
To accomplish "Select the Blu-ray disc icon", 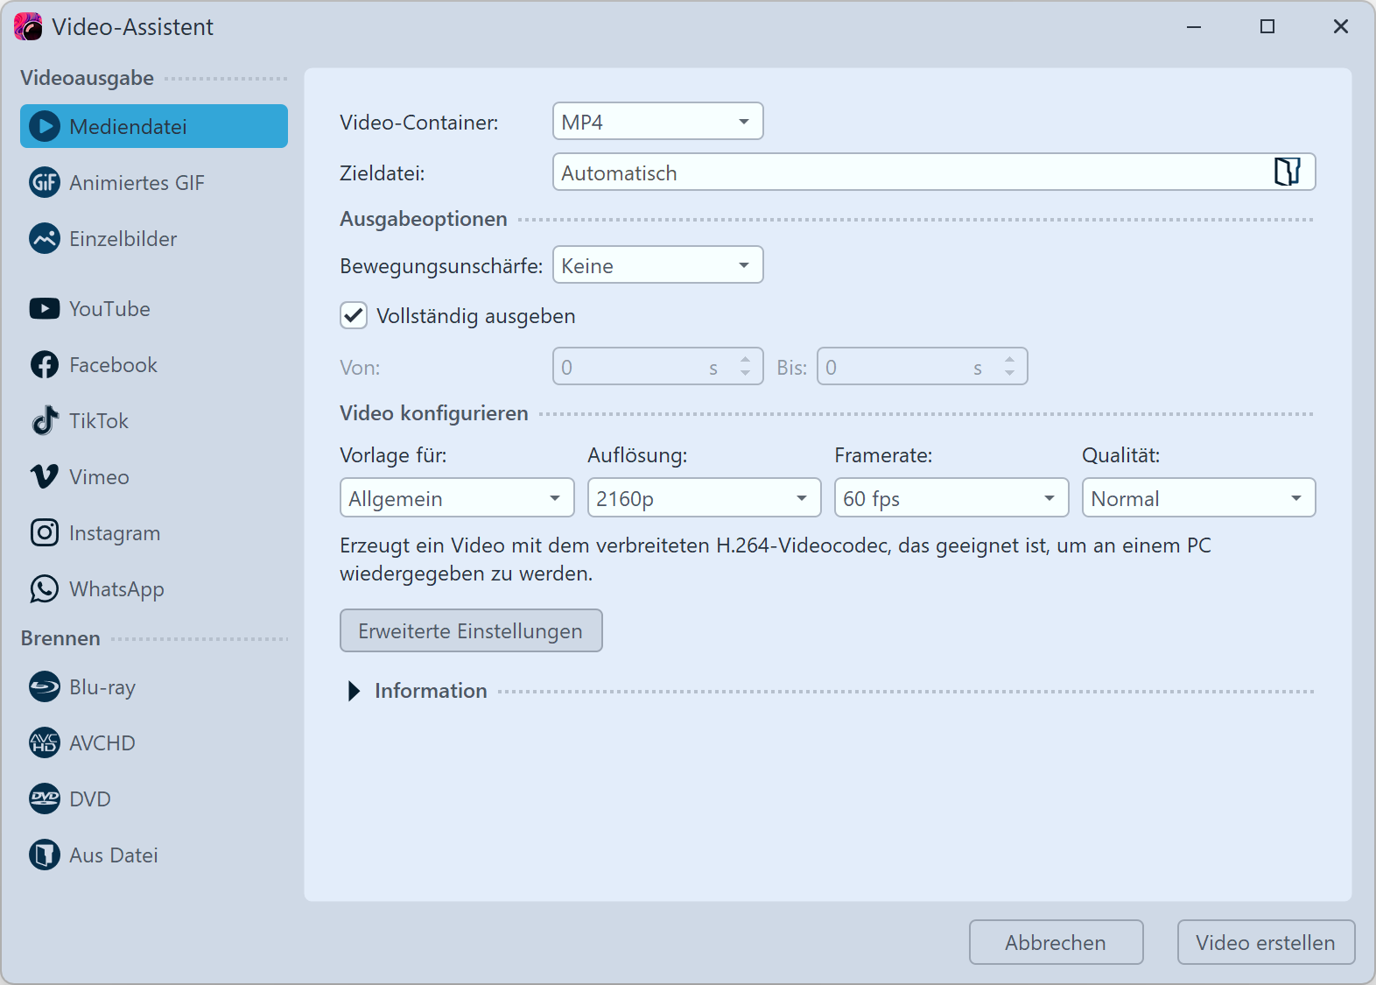I will (45, 687).
